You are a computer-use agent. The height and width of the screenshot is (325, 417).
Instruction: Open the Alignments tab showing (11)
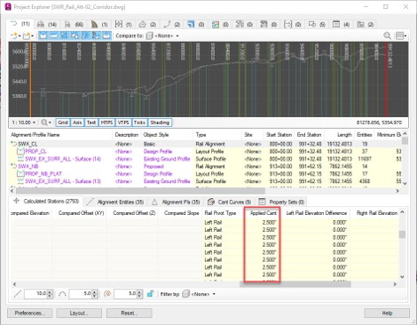point(20,24)
